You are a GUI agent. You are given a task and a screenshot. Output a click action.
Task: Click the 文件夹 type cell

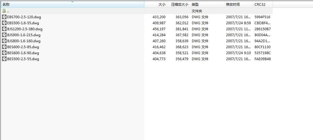pyautogui.click(x=197, y=11)
